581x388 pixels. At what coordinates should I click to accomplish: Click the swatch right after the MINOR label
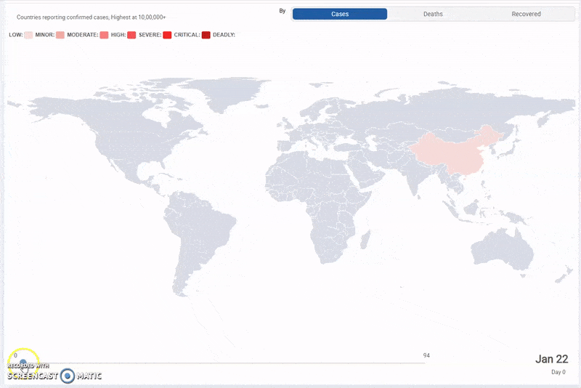pos(60,35)
